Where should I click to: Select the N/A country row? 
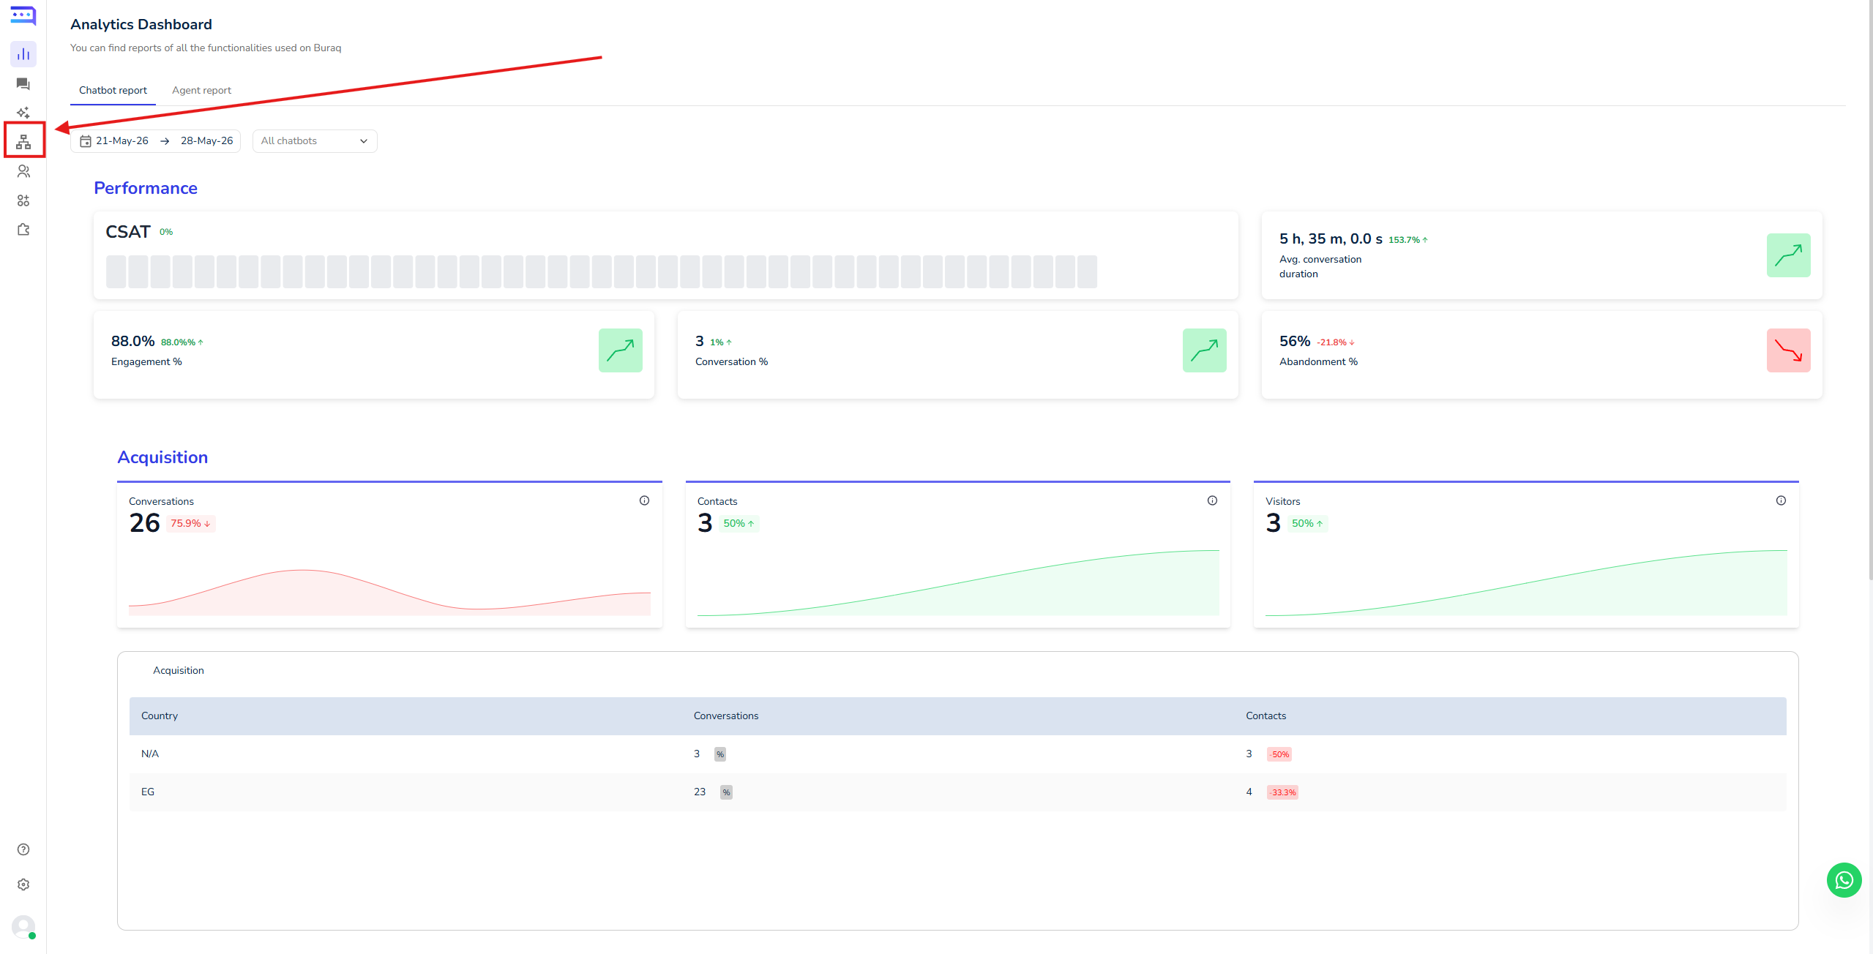pos(957,754)
